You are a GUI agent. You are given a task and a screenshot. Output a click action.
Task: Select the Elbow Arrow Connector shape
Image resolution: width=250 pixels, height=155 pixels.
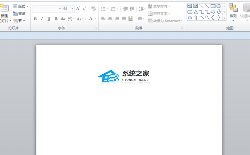click(207, 12)
